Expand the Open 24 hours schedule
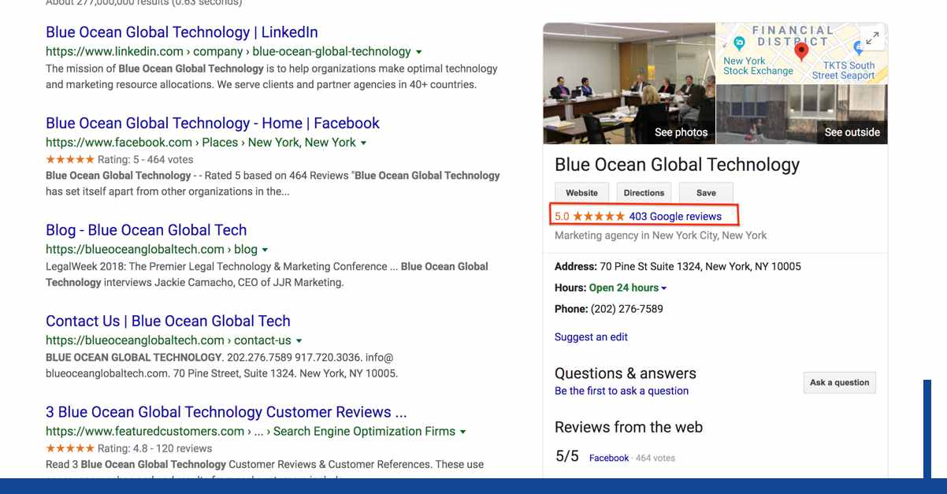Image resolution: width=947 pixels, height=494 pixels. 663,287
